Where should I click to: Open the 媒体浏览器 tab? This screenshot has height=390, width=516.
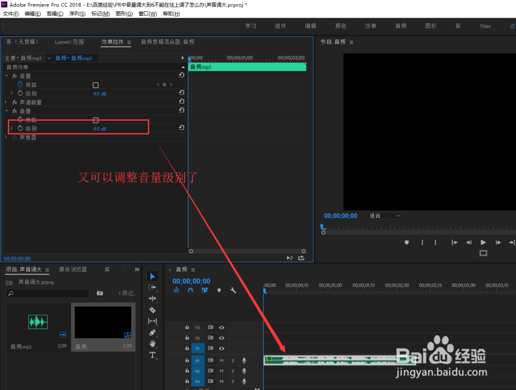pyautogui.click(x=73, y=270)
